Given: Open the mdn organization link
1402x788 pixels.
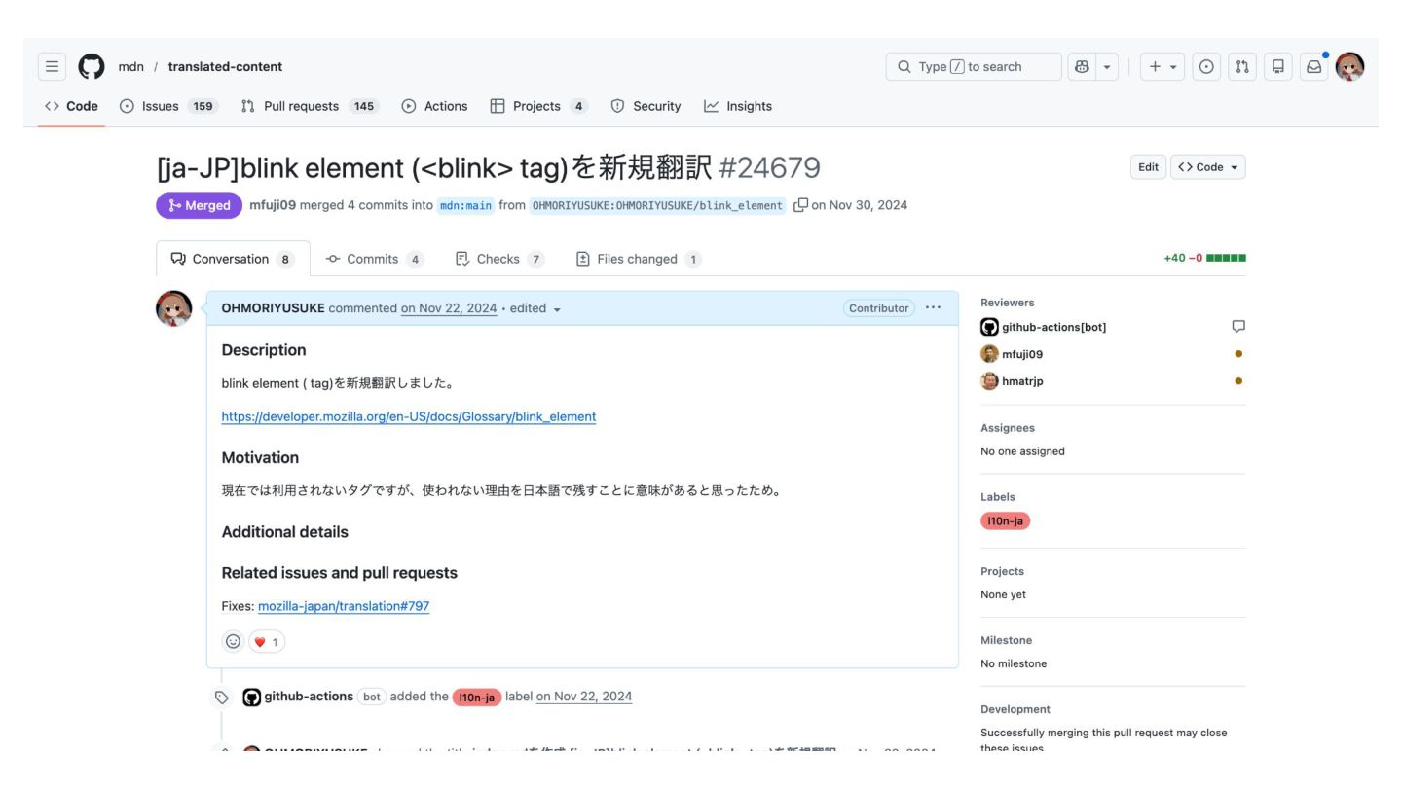Looking at the screenshot, I should [130, 66].
